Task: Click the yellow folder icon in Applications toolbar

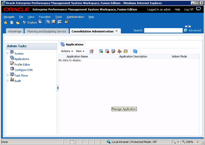Action: point(125,51)
